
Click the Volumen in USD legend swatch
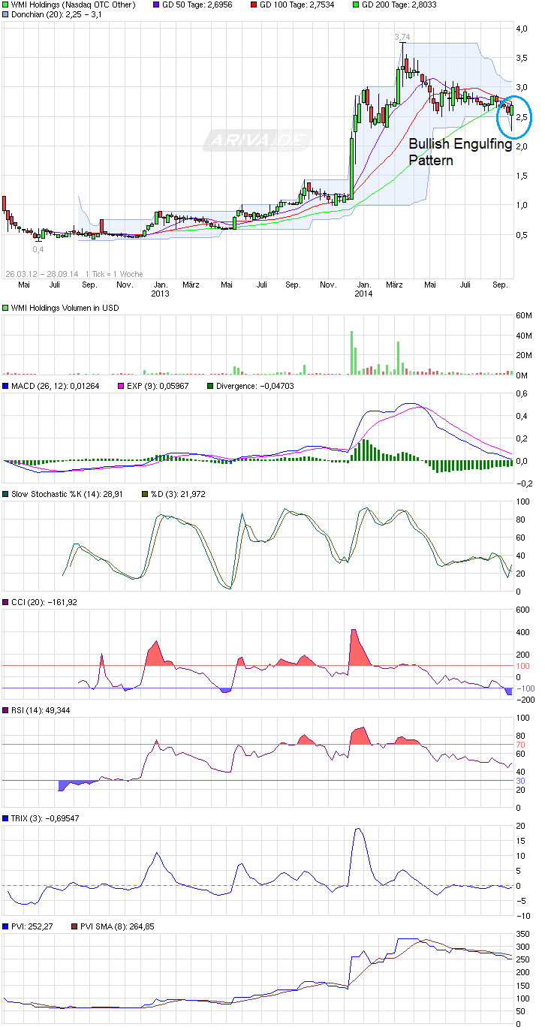[5, 308]
